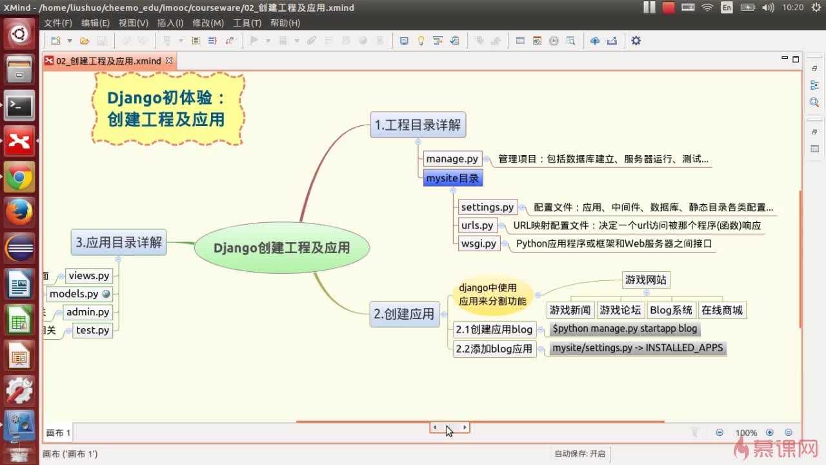Click the clock history toolbar icon
This screenshot has width=826, height=465.
tap(554, 41)
